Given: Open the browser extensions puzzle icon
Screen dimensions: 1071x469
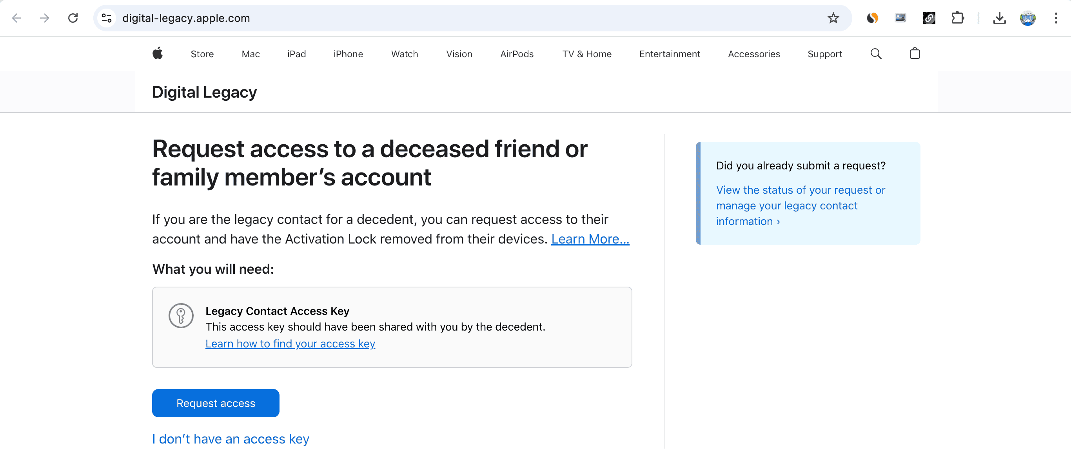Looking at the screenshot, I should (x=957, y=18).
